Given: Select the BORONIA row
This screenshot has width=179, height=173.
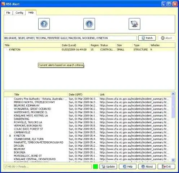Looking at the screenshot, I should point(87,152).
